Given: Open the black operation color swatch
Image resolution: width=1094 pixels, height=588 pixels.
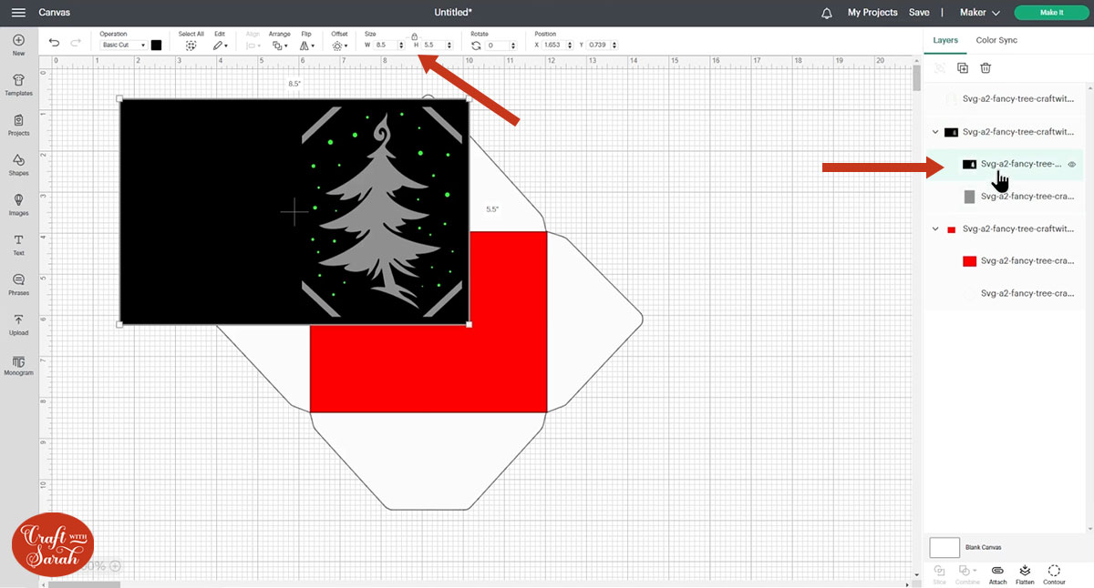Looking at the screenshot, I should [156, 45].
